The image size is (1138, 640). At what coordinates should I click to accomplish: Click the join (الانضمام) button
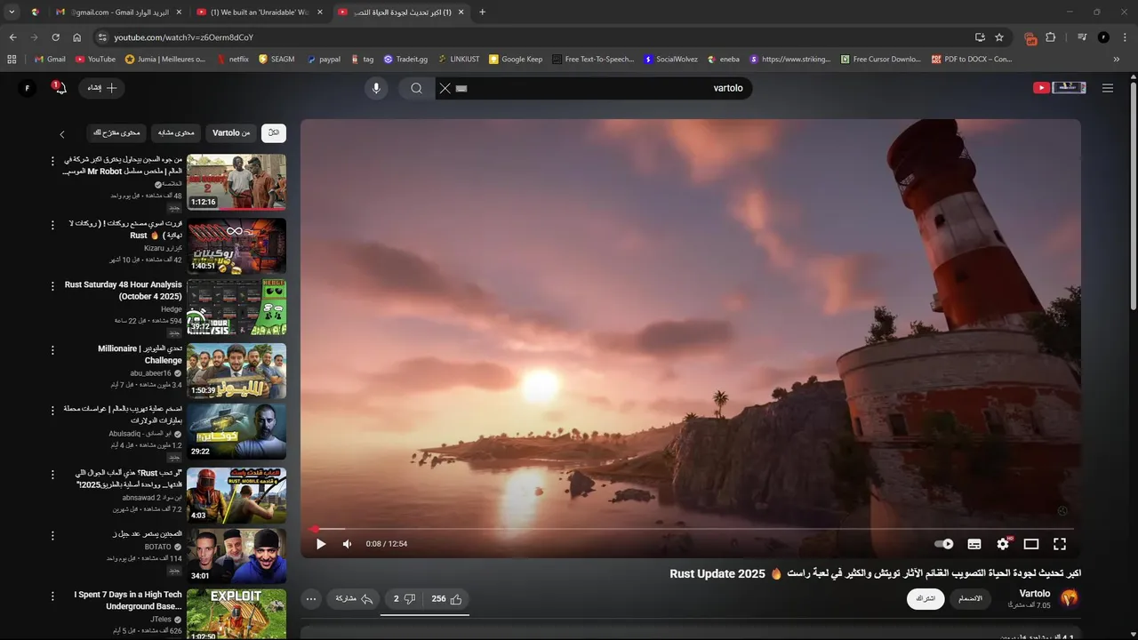tap(972, 599)
